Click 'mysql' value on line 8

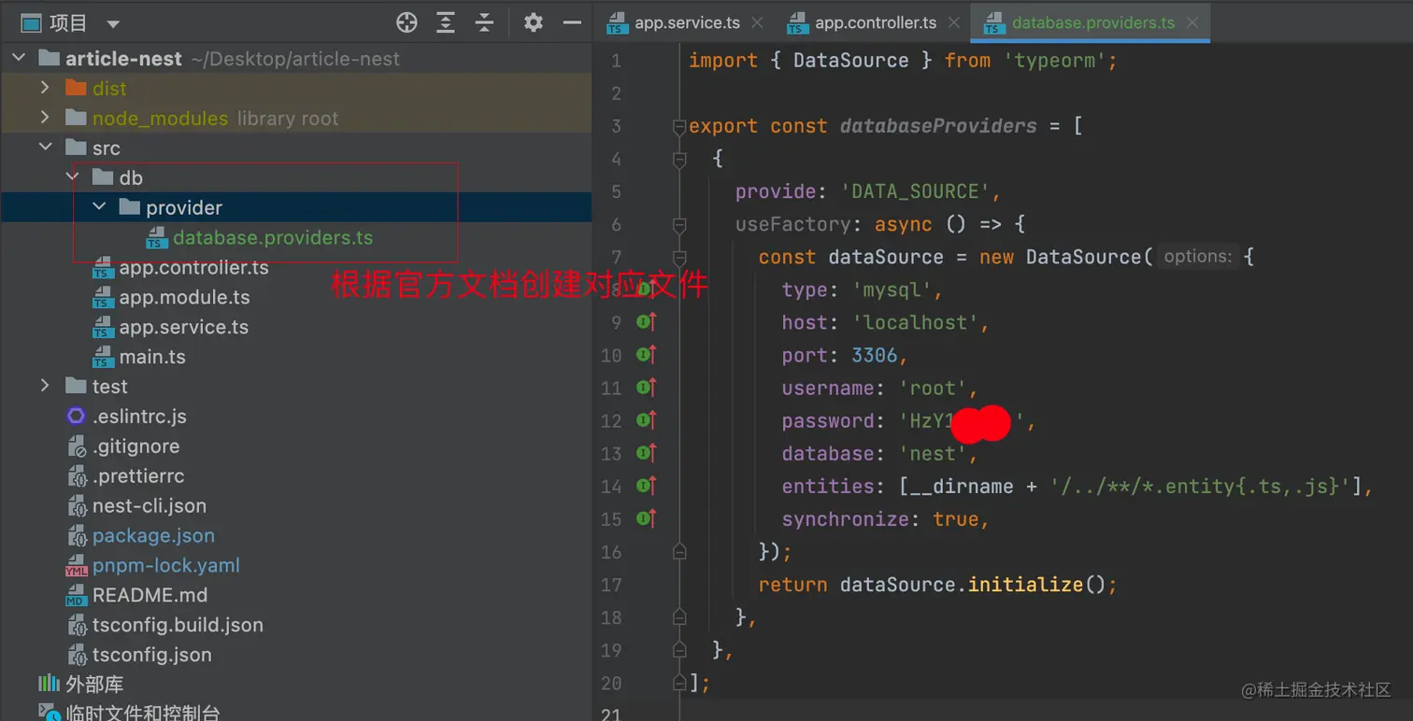[x=892, y=290]
